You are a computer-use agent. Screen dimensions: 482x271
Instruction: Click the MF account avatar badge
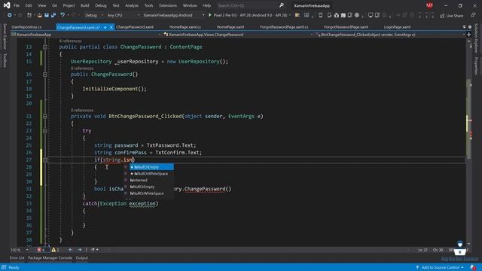click(429, 5)
